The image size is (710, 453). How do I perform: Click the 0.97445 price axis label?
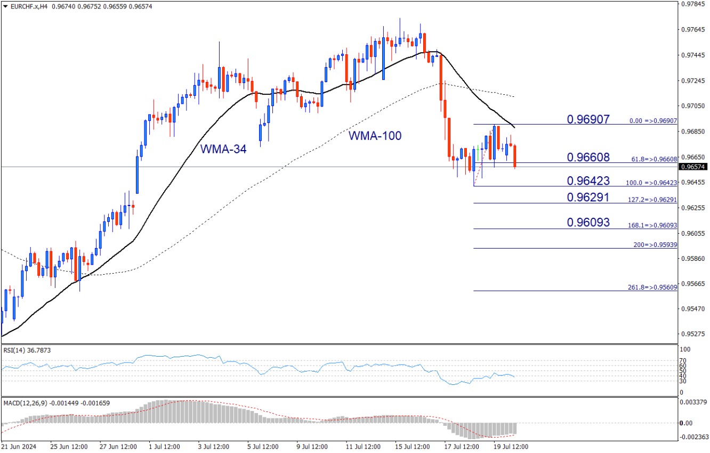click(x=695, y=55)
